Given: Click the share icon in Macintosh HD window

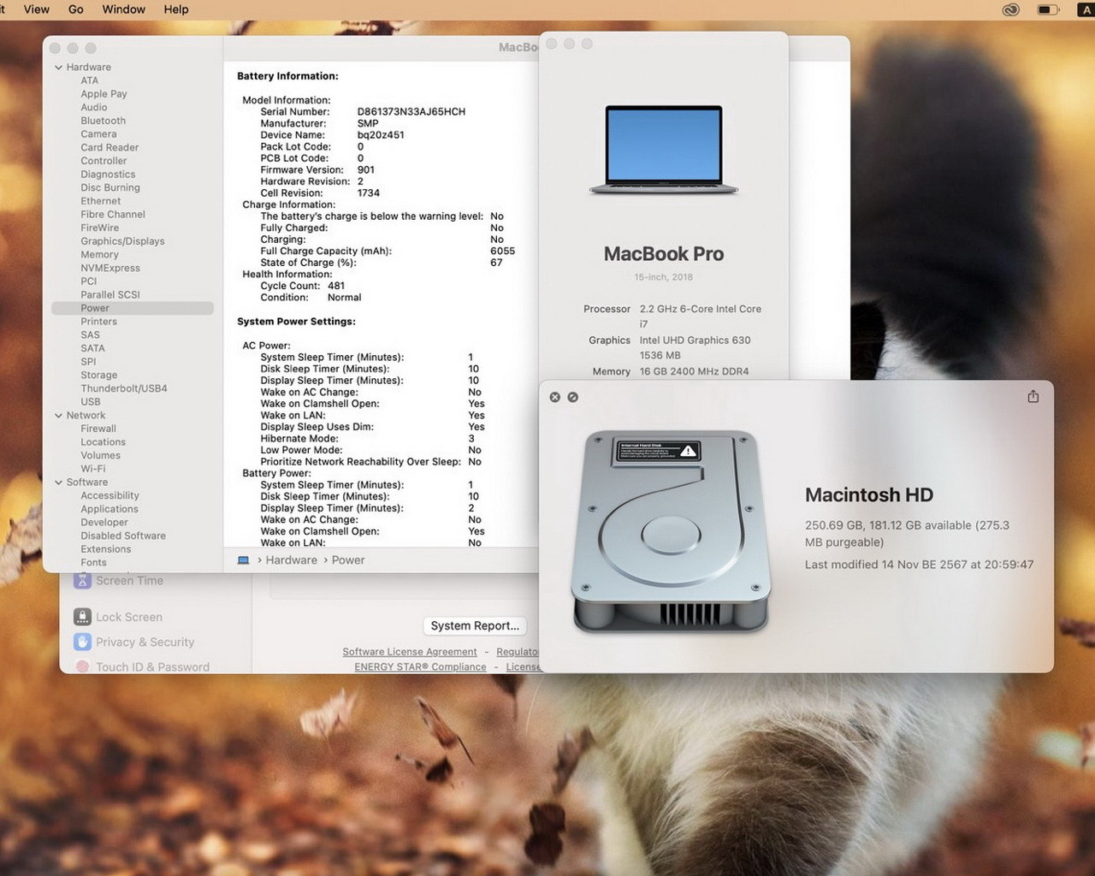Looking at the screenshot, I should tap(1033, 396).
